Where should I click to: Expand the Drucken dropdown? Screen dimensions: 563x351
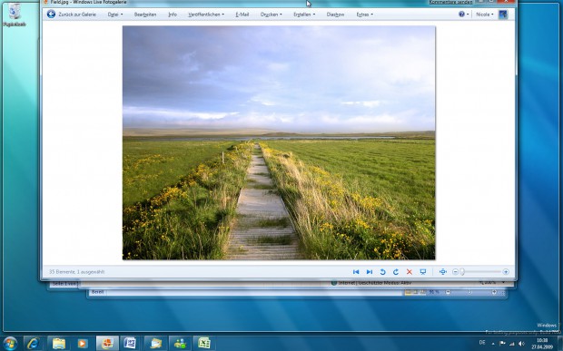[x=272, y=15]
